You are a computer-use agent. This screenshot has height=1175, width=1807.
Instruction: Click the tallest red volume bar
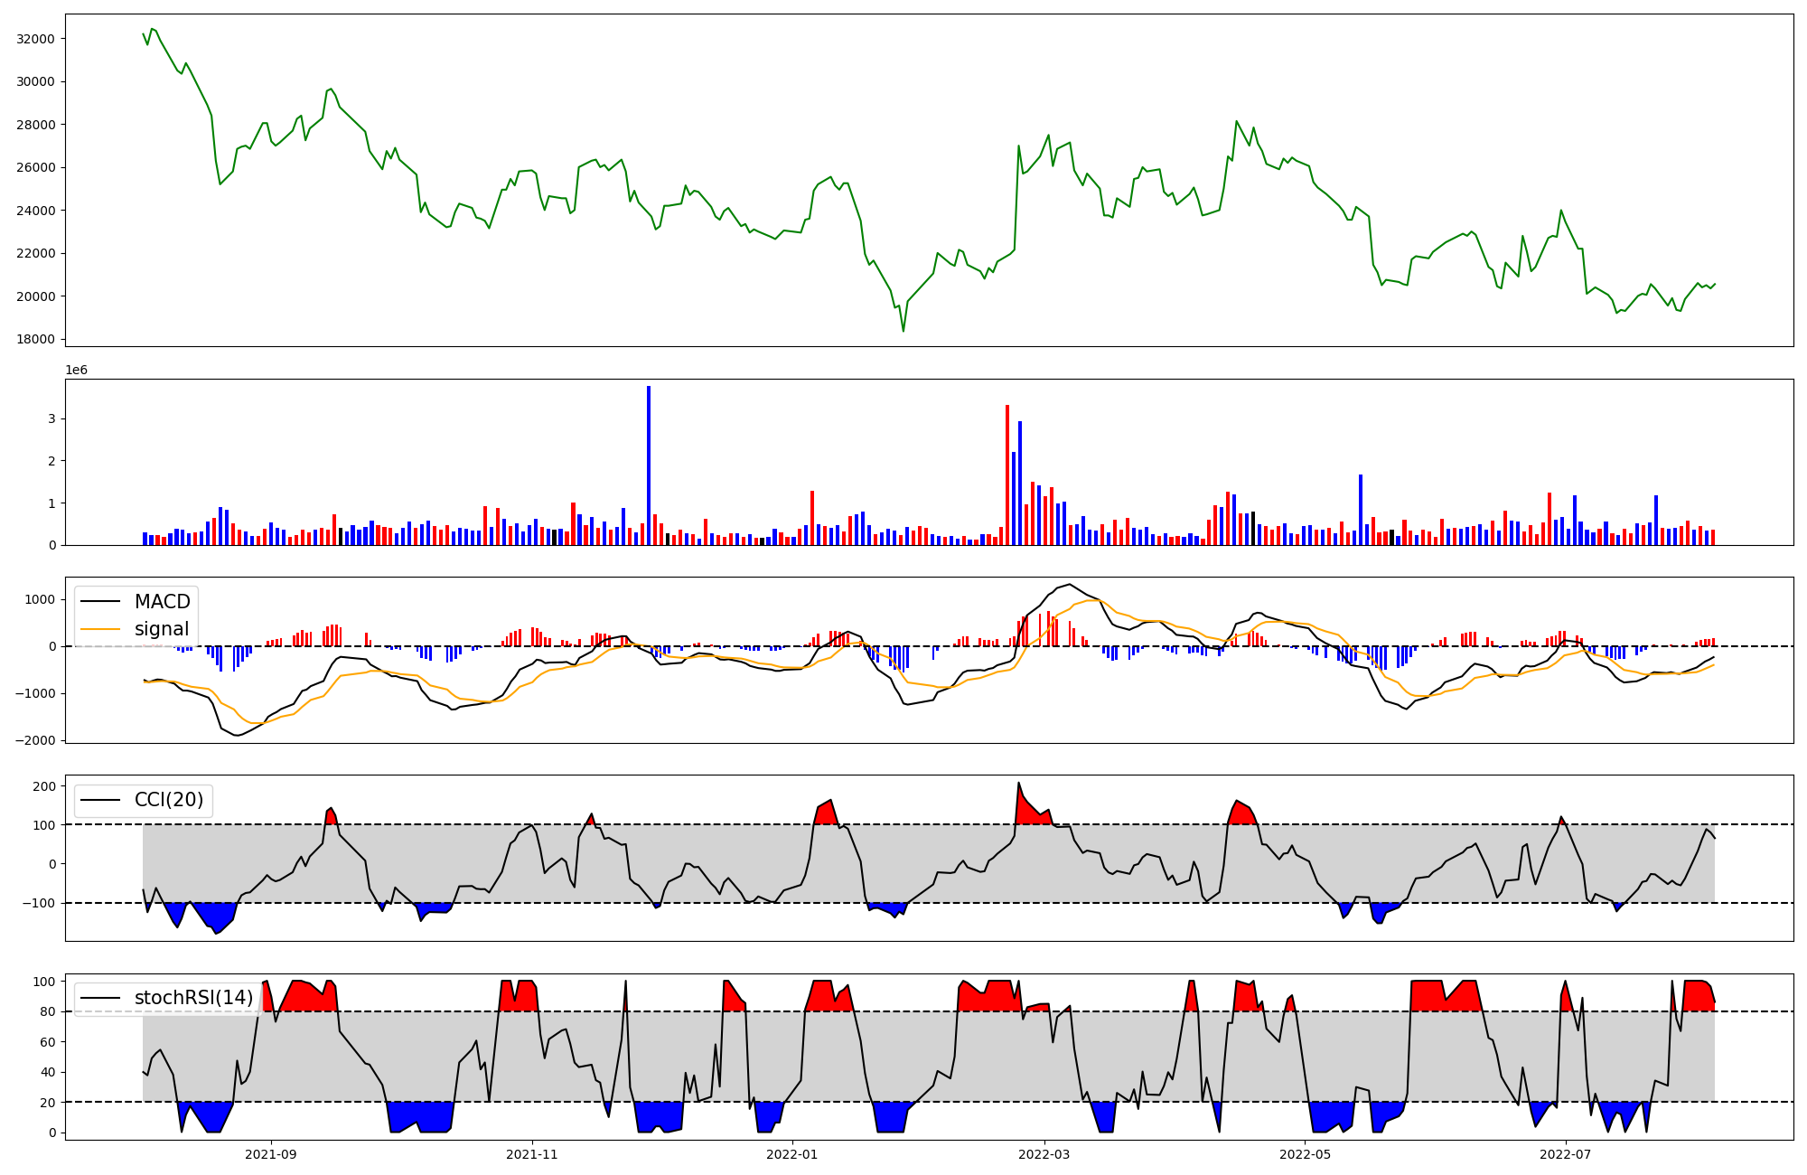coord(1007,475)
